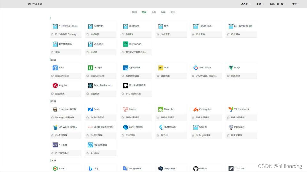Open the Ionic framework icon
Viewport: 307px width, 172px height.
click(55, 68)
